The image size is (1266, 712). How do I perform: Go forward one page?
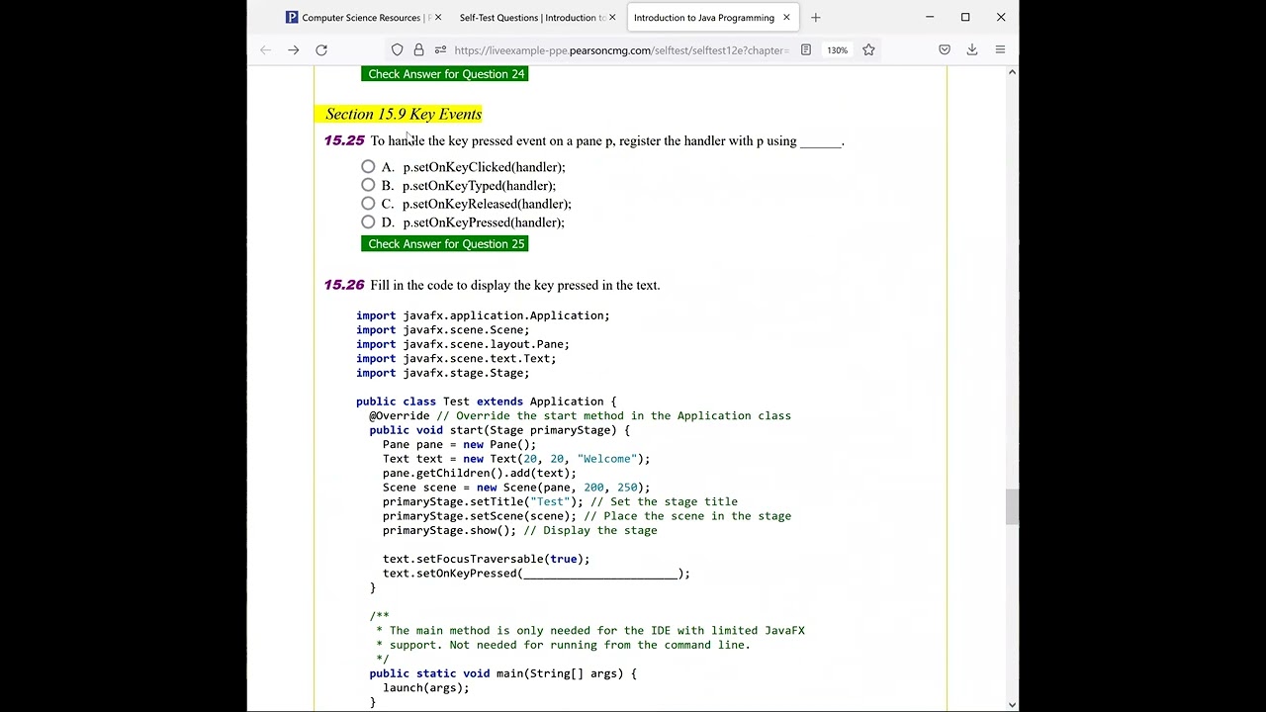point(294,49)
